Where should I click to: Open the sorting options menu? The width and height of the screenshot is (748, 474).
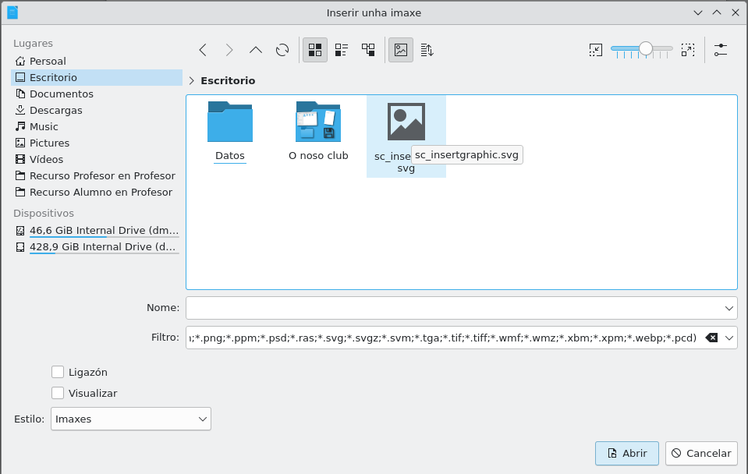point(427,50)
